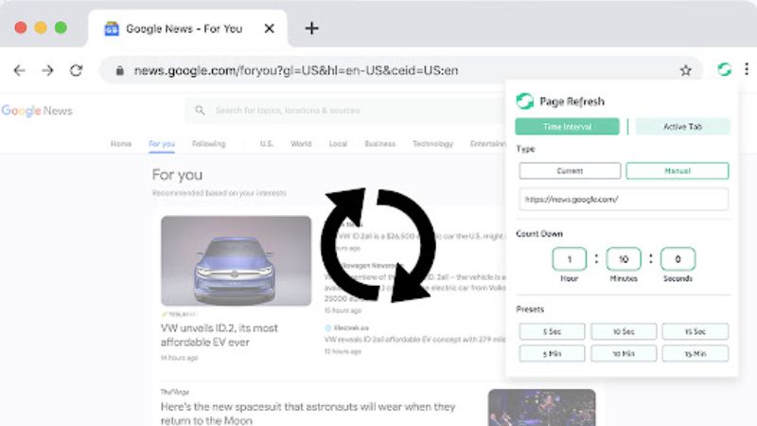Open the For you section
The image size is (757, 426).
162,144
